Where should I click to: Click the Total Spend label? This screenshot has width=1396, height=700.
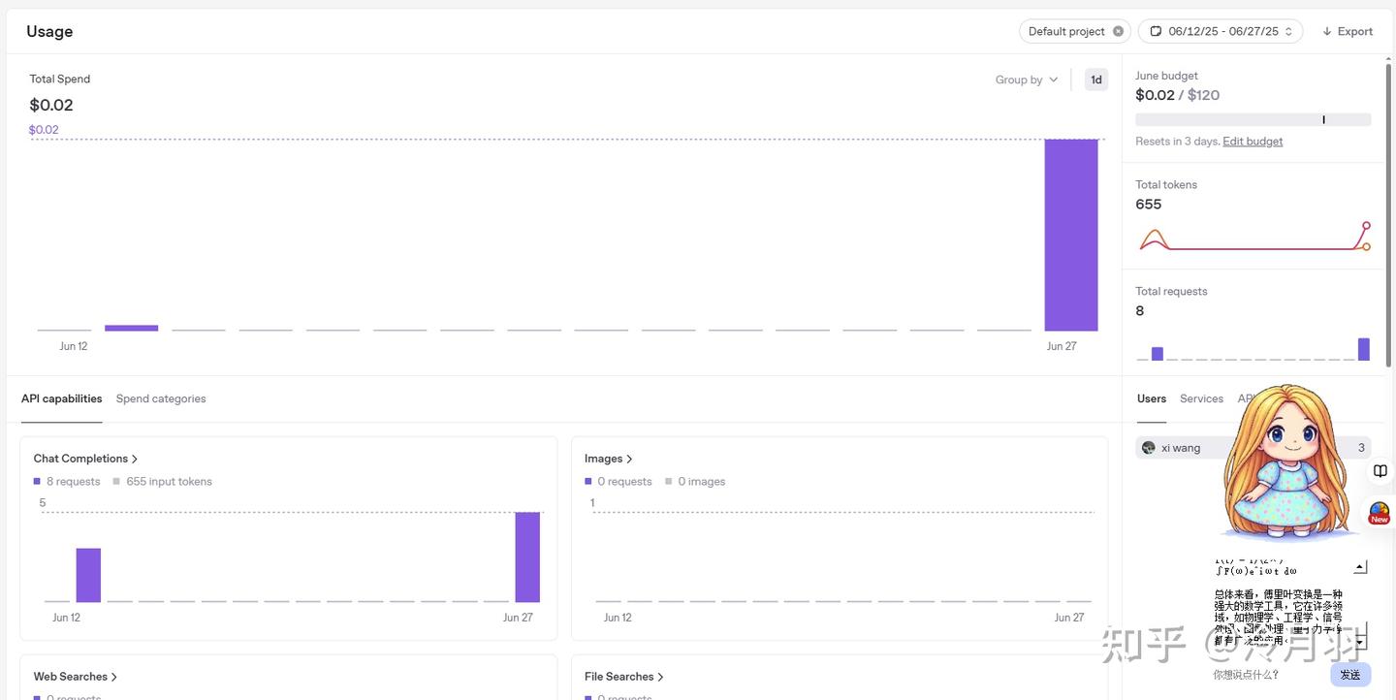[x=60, y=80]
